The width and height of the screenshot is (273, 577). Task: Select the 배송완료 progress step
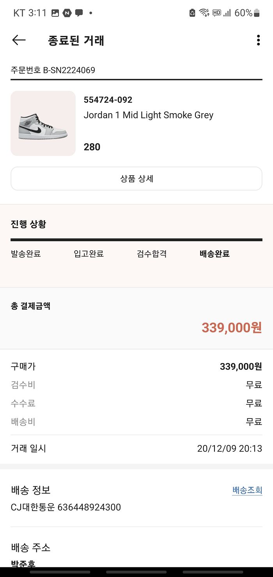pos(214,254)
